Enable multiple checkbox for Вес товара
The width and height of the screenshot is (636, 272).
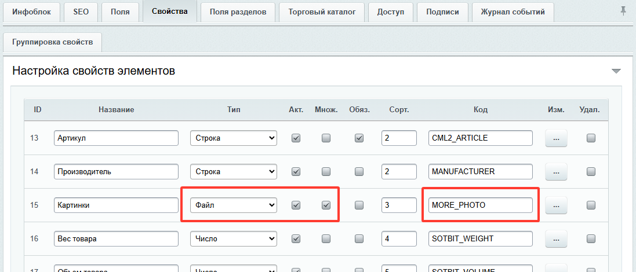pyautogui.click(x=326, y=239)
